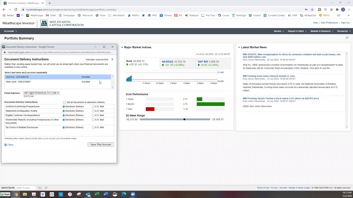This screenshot has width=353, height=198.
Task: Switch to the DJIA index tab
Action: pyautogui.click(x=142, y=63)
